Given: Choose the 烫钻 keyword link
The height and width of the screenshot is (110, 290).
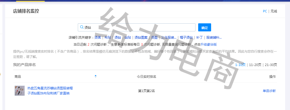Looking at the screenshot, I should point(118,38).
